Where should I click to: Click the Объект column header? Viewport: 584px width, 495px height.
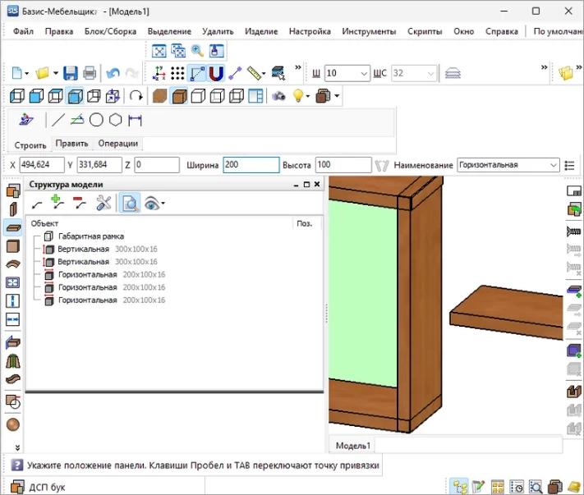(44, 223)
